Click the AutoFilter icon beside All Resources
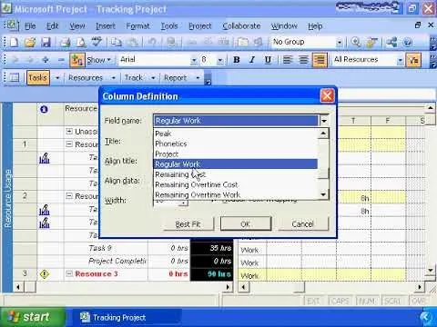Image resolution: width=437 pixels, height=327 pixels. click(414, 60)
